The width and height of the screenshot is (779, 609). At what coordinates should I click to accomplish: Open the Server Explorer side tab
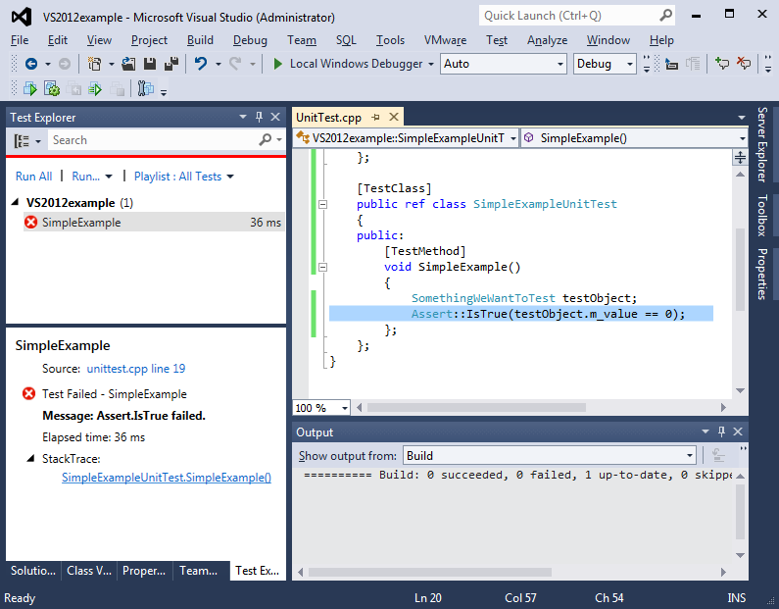pyautogui.click(x=762, y=145)
